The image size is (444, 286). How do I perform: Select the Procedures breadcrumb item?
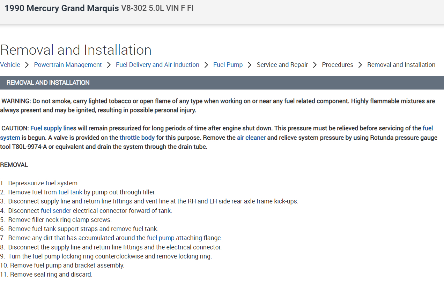[x=337, y=65]
